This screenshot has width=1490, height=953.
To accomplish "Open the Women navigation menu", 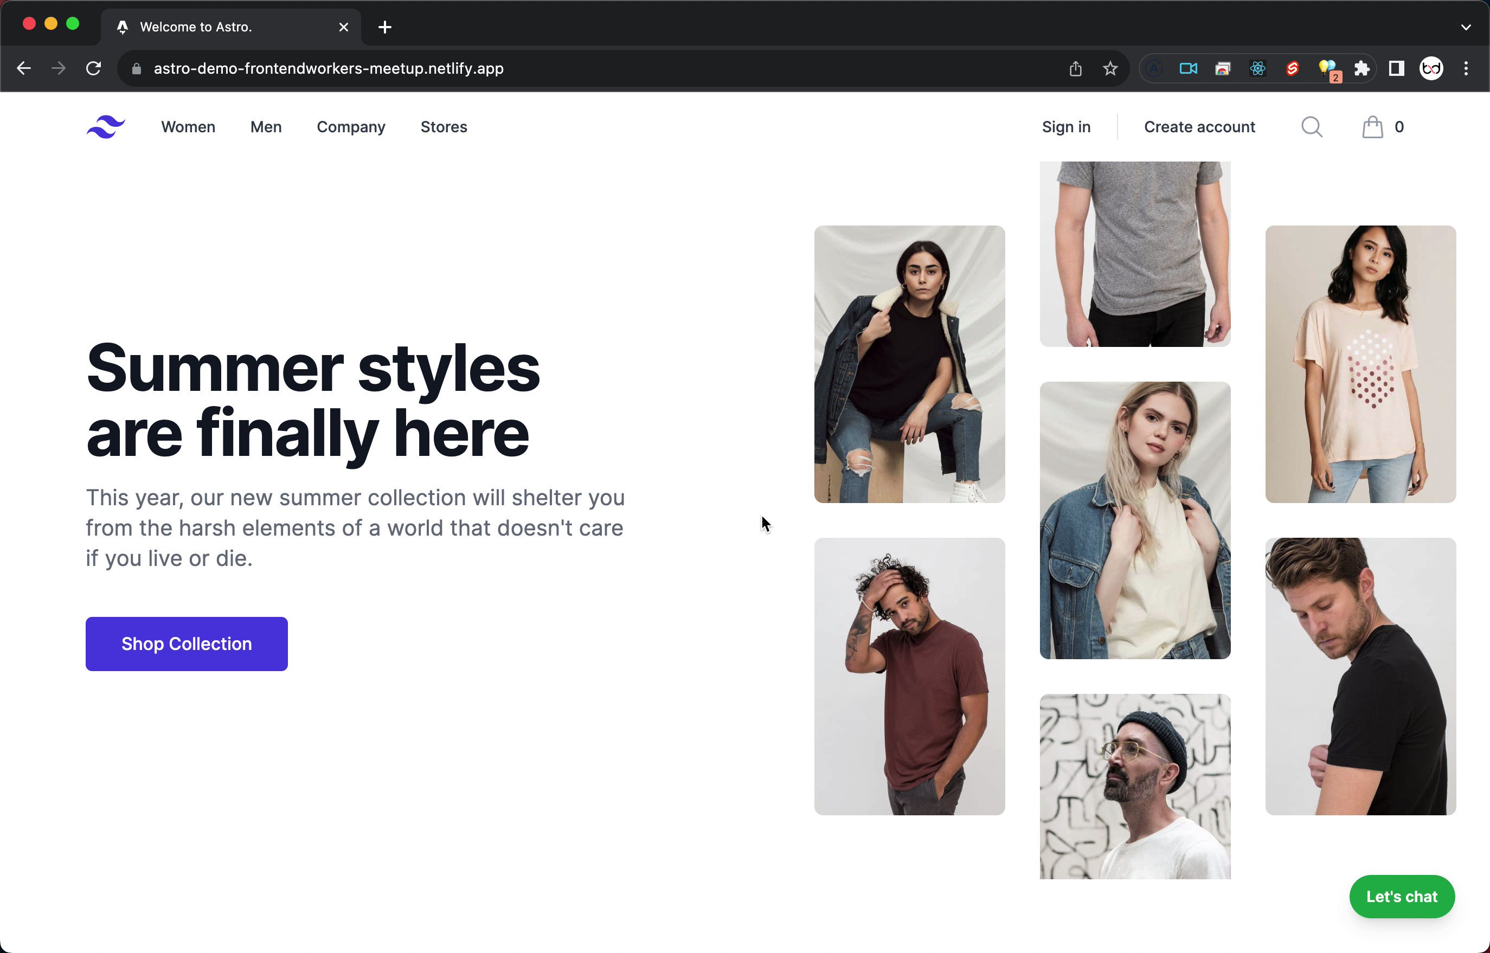I will pos(188,127).
